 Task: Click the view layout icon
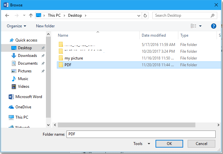[193, 26]
